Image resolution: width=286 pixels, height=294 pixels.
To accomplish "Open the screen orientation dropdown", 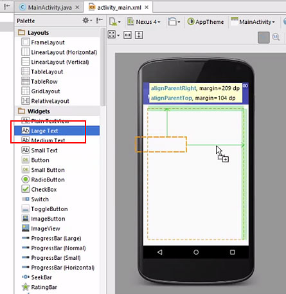I will point(174,22).
